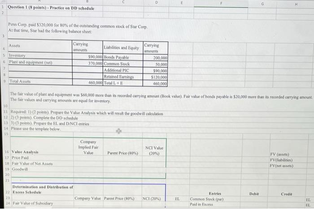Click the 'Penn Corp. paid $320,000' sentence
The width and height of the screenshot is (314, 209).
[x=78, y=26]
